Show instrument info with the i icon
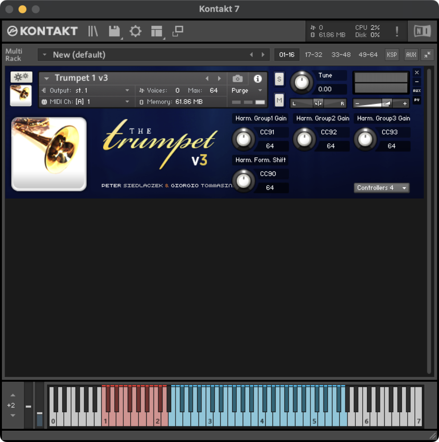The width and height of the screenshot is (439, 442). pyautogui.click(x=257, y=79)
